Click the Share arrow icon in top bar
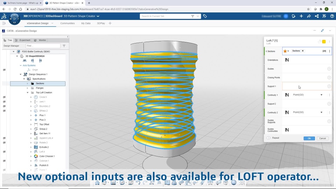The height and width of the screenshot is (189, 336). [309, 16]
